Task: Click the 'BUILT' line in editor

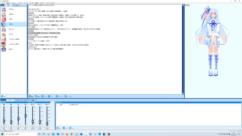Action: click(x=31, y=43)
